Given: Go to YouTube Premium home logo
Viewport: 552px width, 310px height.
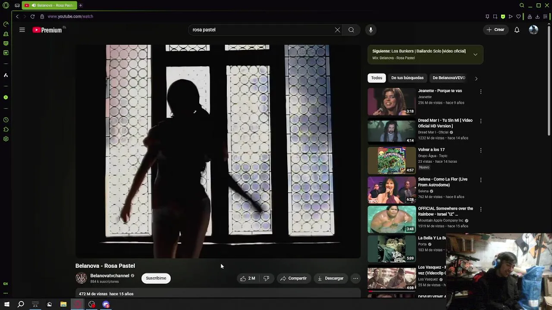Looking at the screenshot, I should pyautogui.click(x=47, y=30).
